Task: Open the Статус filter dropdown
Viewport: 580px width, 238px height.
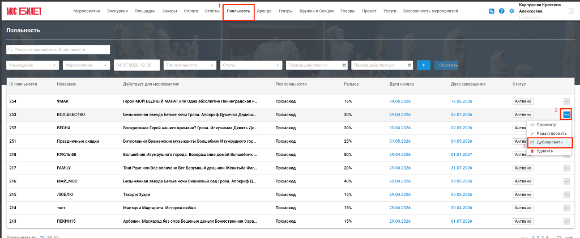Action: tap(251, 65)
